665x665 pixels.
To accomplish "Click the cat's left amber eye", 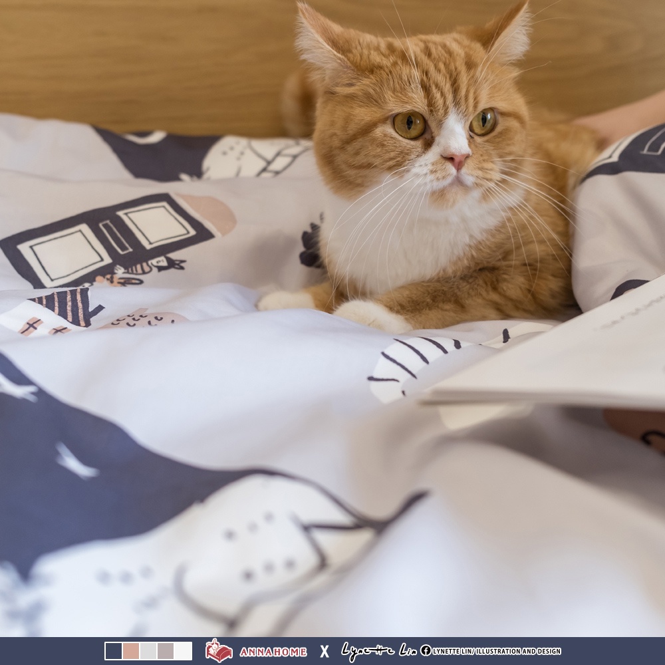I will point(410,124).
